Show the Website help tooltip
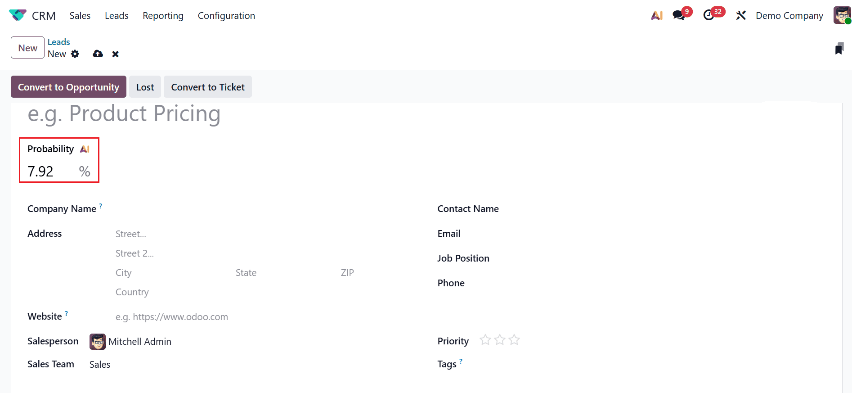 pos(67,313)
